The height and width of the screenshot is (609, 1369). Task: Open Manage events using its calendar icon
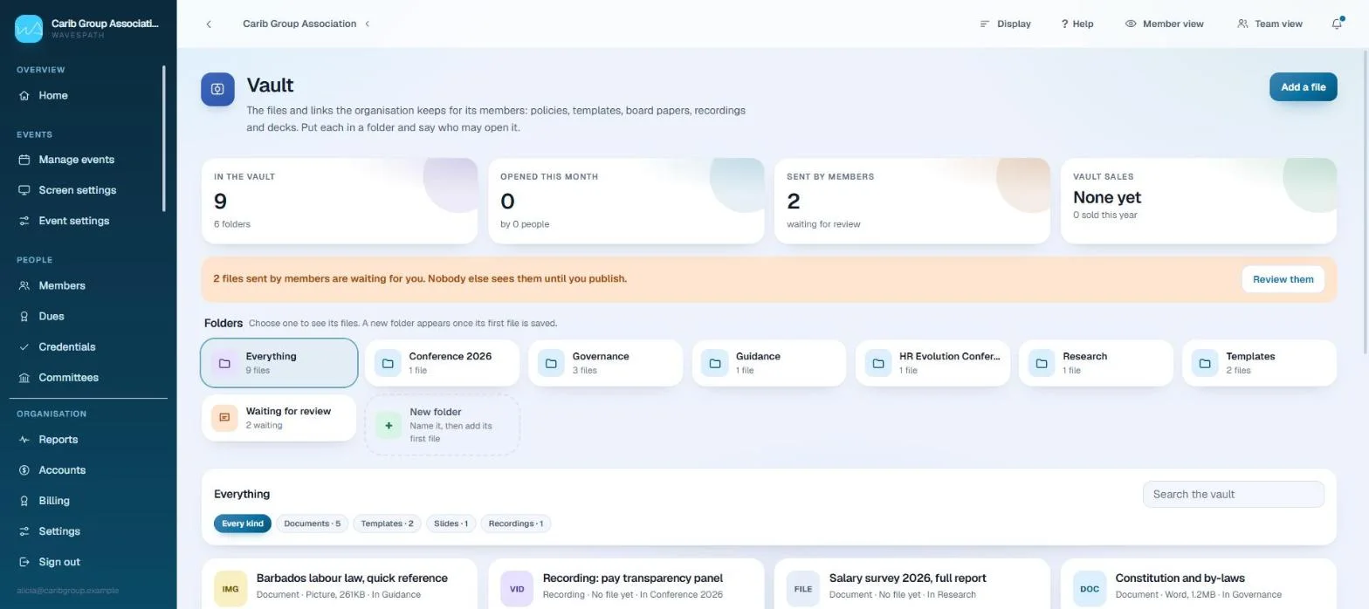(24, 160)
